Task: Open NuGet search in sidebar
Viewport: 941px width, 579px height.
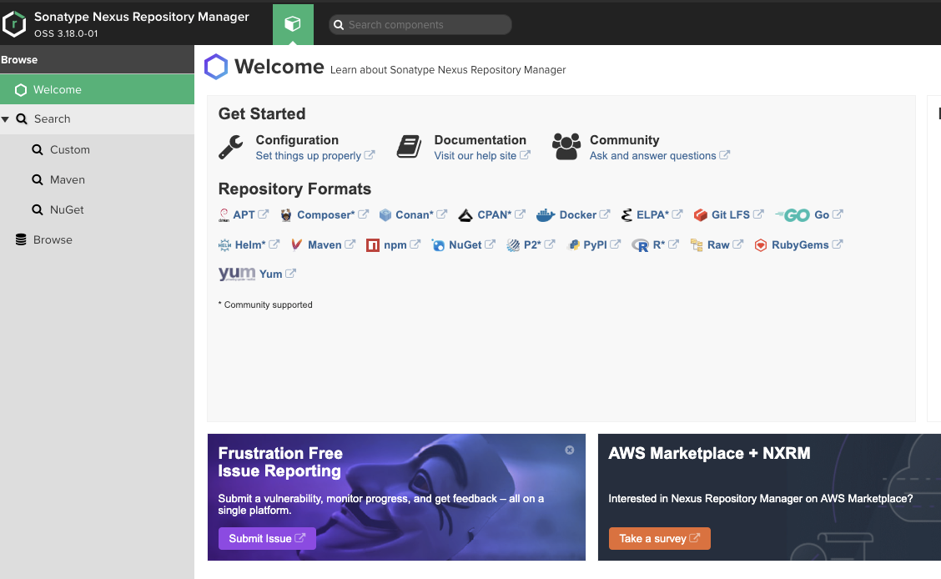Action: pos(98,209)
